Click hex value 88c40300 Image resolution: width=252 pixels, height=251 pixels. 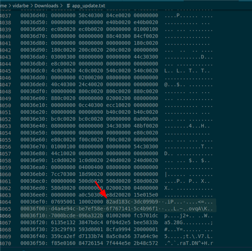click(x=118, y=36)
